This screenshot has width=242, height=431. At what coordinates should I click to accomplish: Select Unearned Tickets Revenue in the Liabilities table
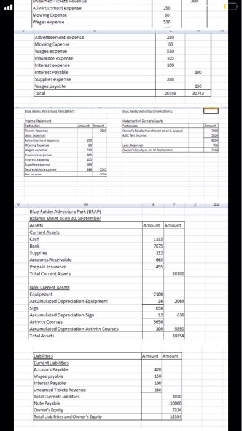[60, 390]
